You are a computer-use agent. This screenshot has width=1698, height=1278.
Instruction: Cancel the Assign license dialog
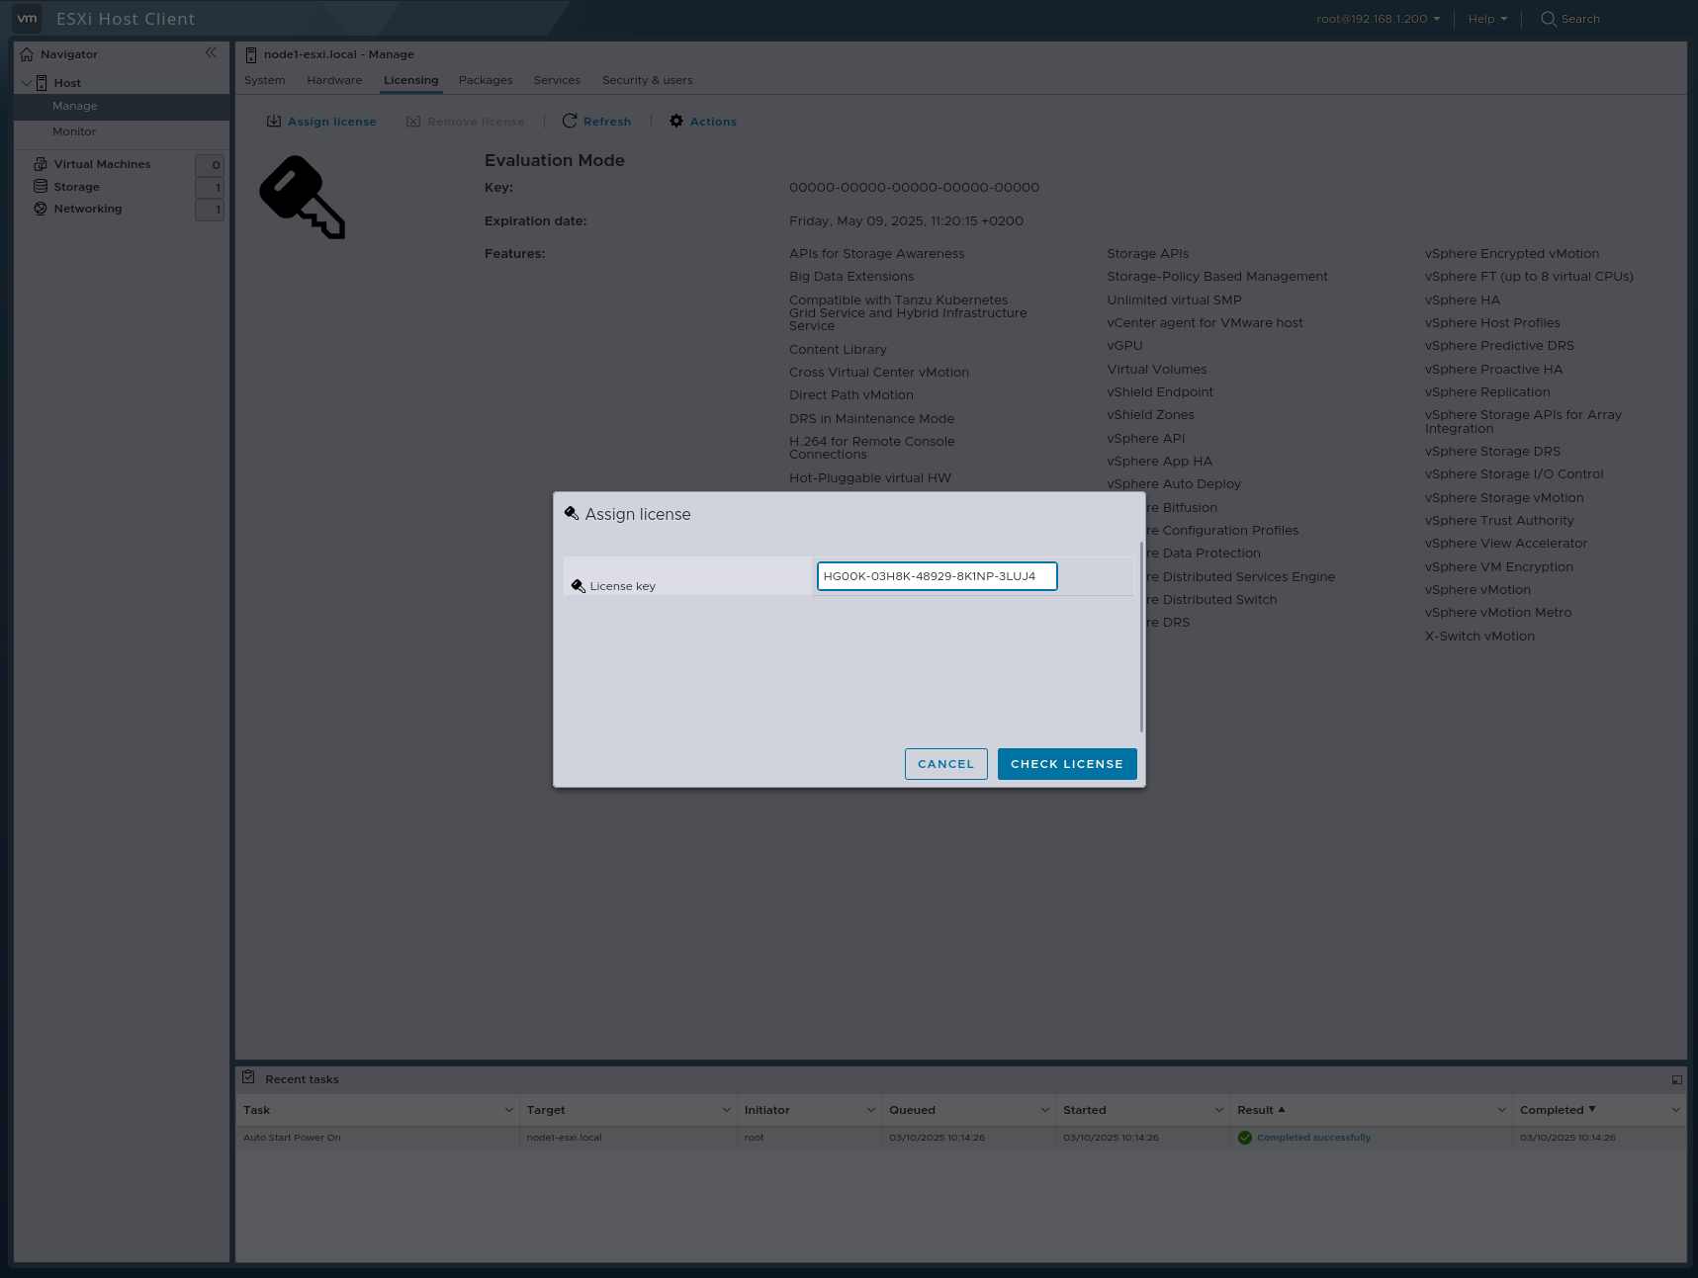[x=944, y=763]
